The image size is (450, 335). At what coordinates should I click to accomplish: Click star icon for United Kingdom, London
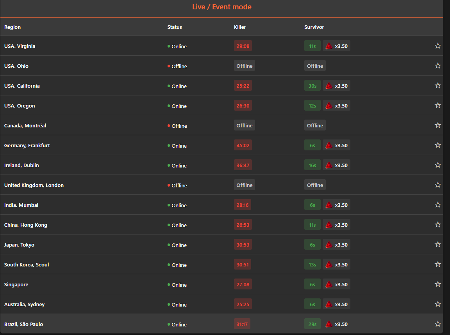click(x=437, y=185)
